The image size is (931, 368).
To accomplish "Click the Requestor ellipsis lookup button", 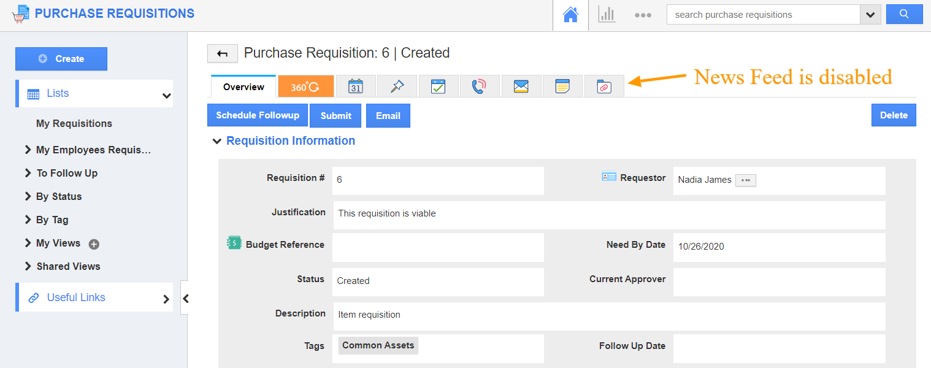I will [745, 180].
